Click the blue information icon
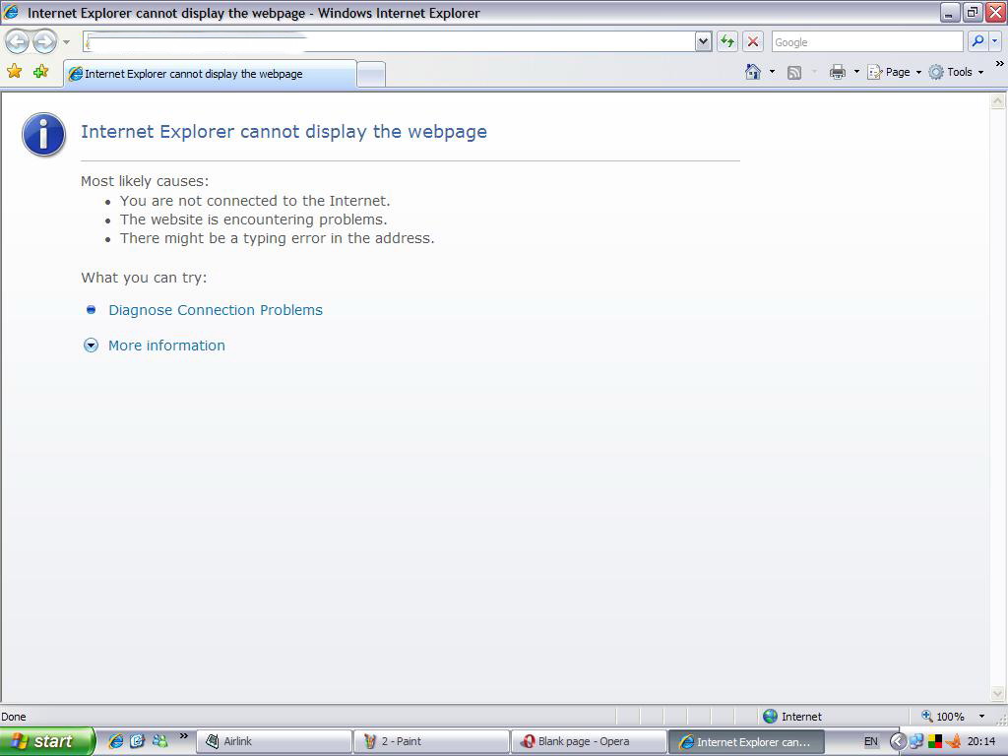Viewport: 1008px width, 756px height. point(43,134)
